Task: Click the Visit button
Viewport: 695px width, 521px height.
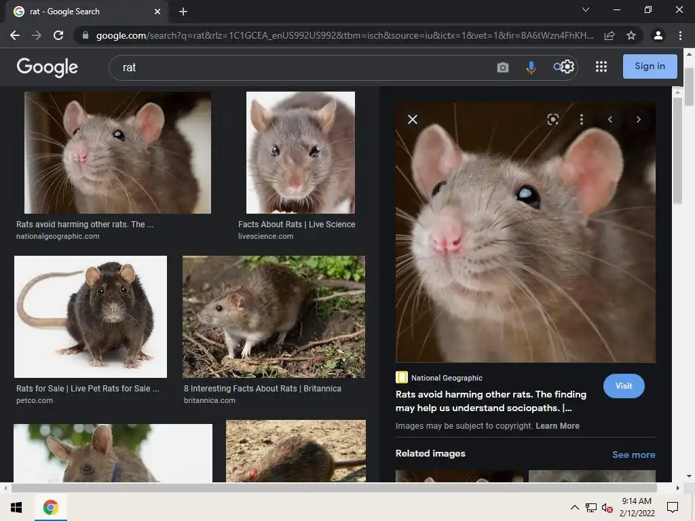Action: tap(623, 386)
